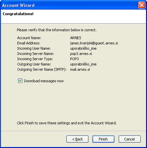Click the pop3.arnes.si incoming server name
Viewport: 147px width, 148px height.
pos(81,54)
